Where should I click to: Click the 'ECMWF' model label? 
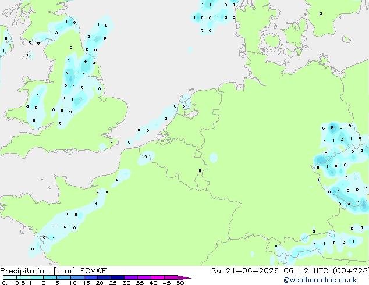[x=94, y=271]
